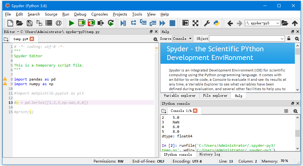Click the IPython console vertical scrollbar
Screen dimensions: 303x166
click(297, 133)
